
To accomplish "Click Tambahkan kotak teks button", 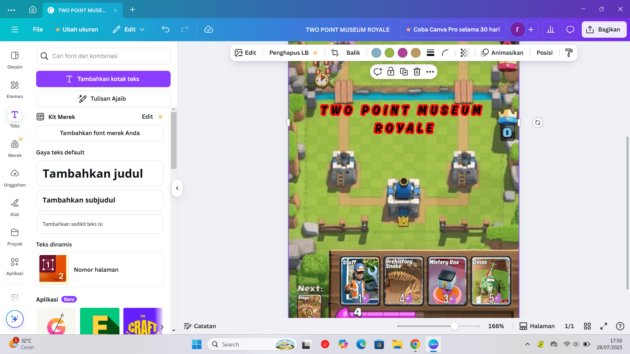I will [x=103, y=79].
